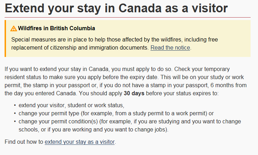Click the bullet "extend your visitor, student or work status"
The height and width of the screenshot is (155, 258).
[x=72, y=105]
